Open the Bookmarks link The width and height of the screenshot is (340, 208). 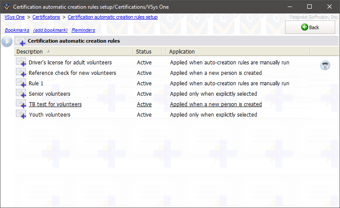pos(17,30)
